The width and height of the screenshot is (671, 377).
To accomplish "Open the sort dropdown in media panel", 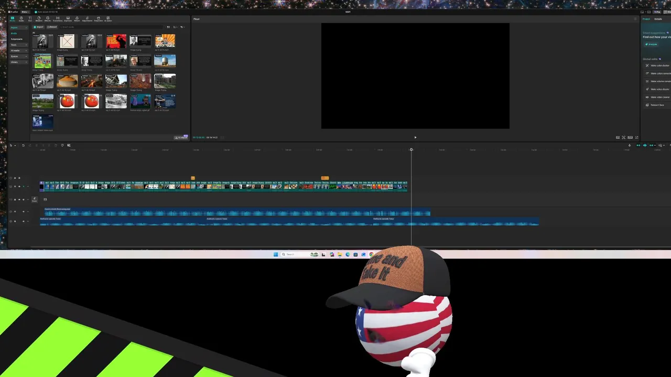I will 176,27.
